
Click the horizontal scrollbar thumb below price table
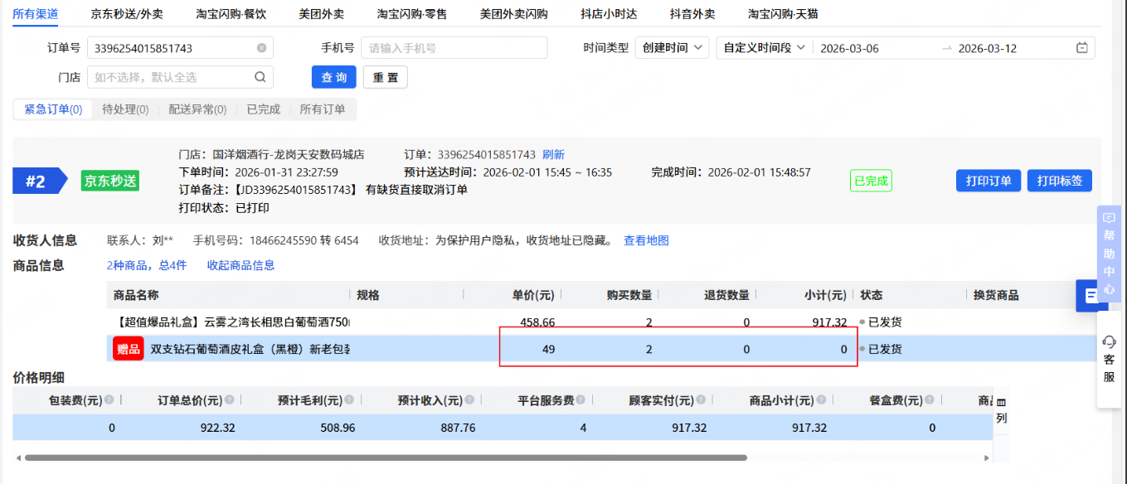point(386,457)
